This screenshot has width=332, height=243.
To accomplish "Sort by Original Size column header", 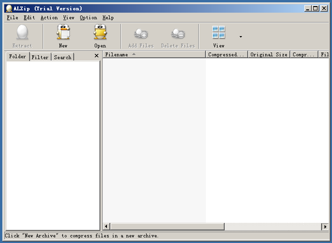I will (269, 54).
